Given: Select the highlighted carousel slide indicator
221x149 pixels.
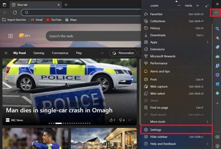Looking at the screenshot, I should coord(58,123).
